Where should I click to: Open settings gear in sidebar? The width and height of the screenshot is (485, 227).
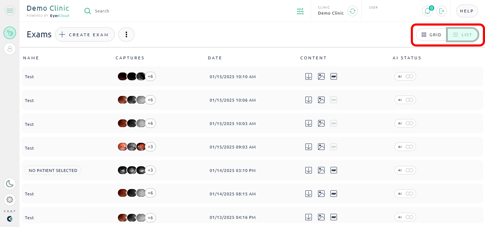10,200
